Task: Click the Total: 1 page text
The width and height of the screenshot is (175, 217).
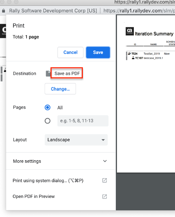Action: click(26, 37)
